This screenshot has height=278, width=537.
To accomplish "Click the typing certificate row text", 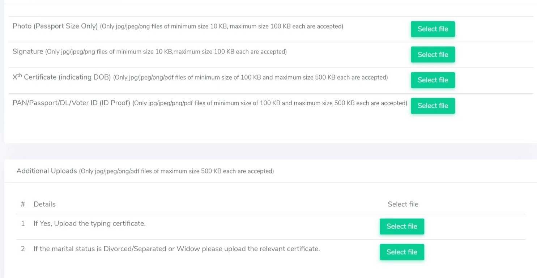I will (90, 223).
